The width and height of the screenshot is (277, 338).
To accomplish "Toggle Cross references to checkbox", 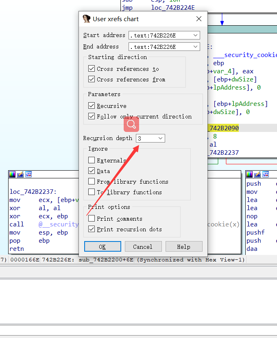I will click(x=92, y=68).
